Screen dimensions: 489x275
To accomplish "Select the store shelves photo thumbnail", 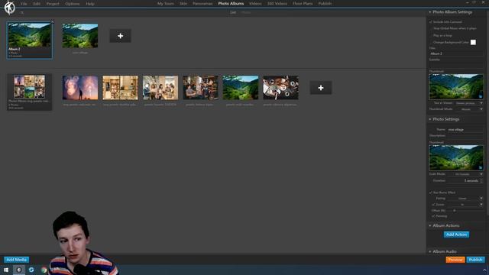I will coord(120,88).
